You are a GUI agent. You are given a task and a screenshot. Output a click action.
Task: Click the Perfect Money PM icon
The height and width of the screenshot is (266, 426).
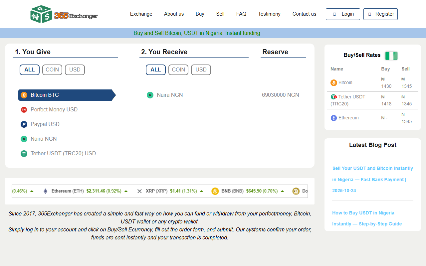pyautogui.click(x=24, y=110)
